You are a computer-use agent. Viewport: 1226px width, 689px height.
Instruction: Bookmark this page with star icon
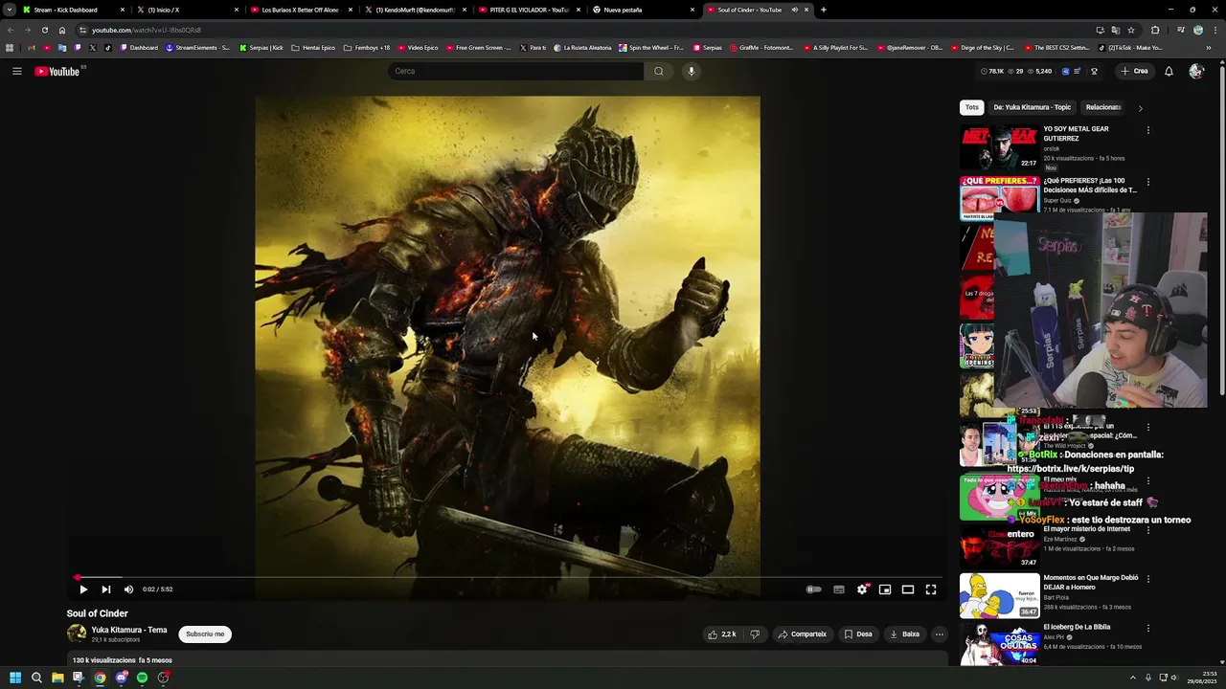point(1131,30)
